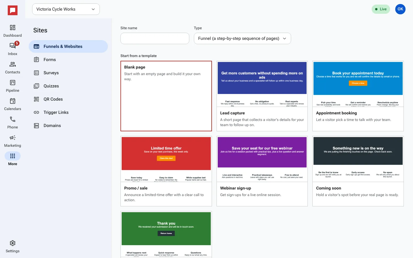Pick the Appointment booking template thumbnail

tap(358, 84)
